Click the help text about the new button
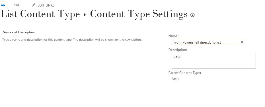This screenshot has height=107, width=265. 72,40
